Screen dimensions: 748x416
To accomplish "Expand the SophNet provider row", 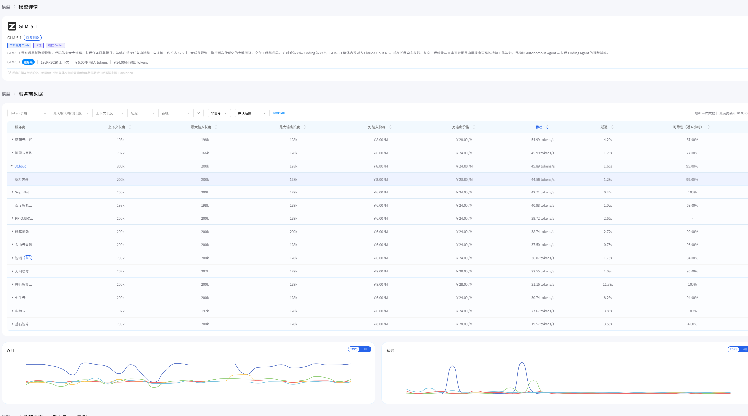I will coord(12,192).
